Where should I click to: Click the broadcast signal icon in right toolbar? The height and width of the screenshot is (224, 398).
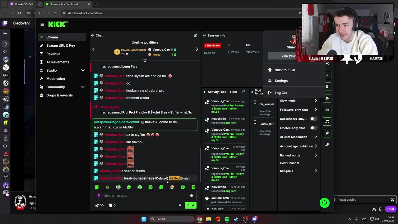(327, 110)
